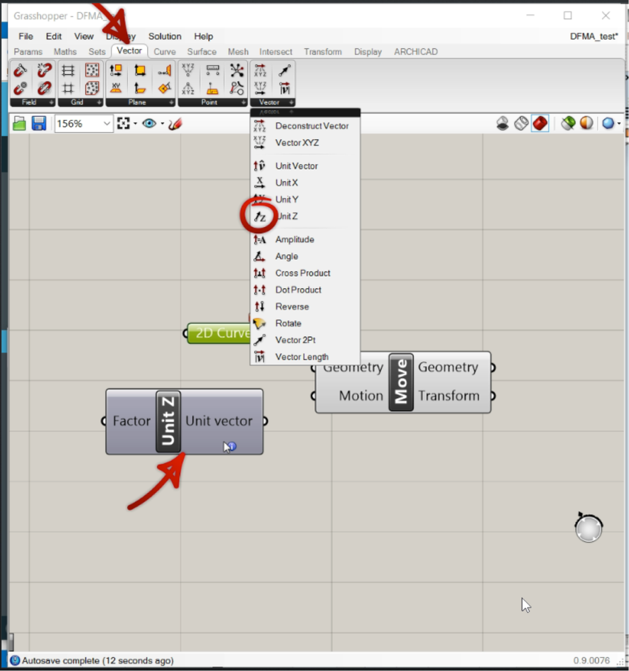Open the dropdown arrow beside the eye icon

pyautogui.click(x=162, y=124)
